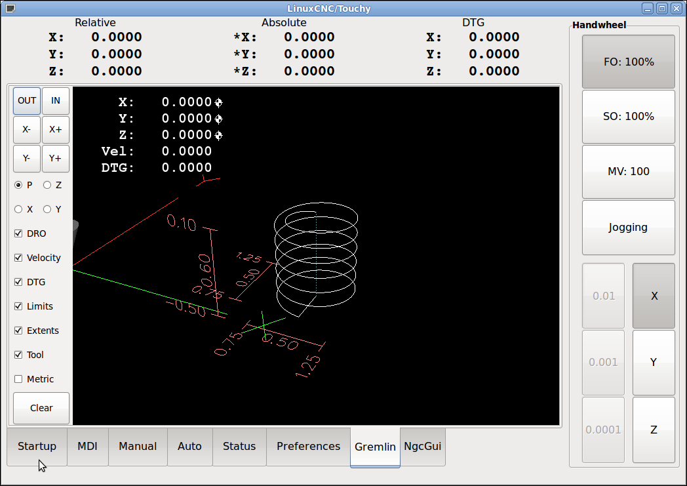Open the Preferences tab

point(309,447)
